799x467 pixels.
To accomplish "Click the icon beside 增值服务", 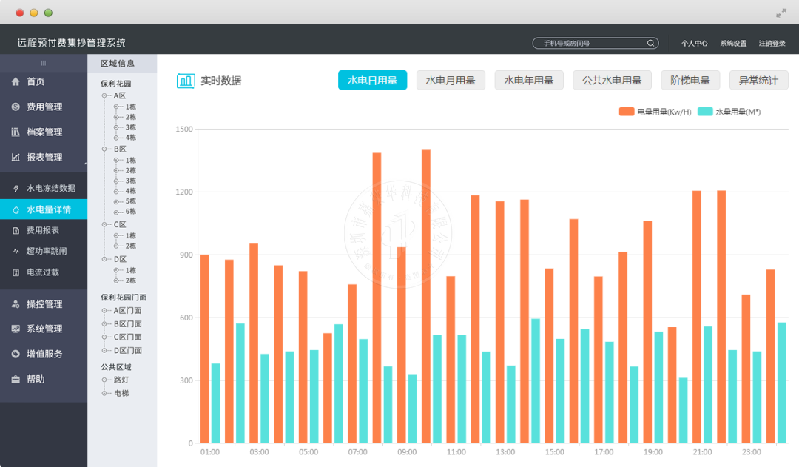I will [x=16, y=354].
